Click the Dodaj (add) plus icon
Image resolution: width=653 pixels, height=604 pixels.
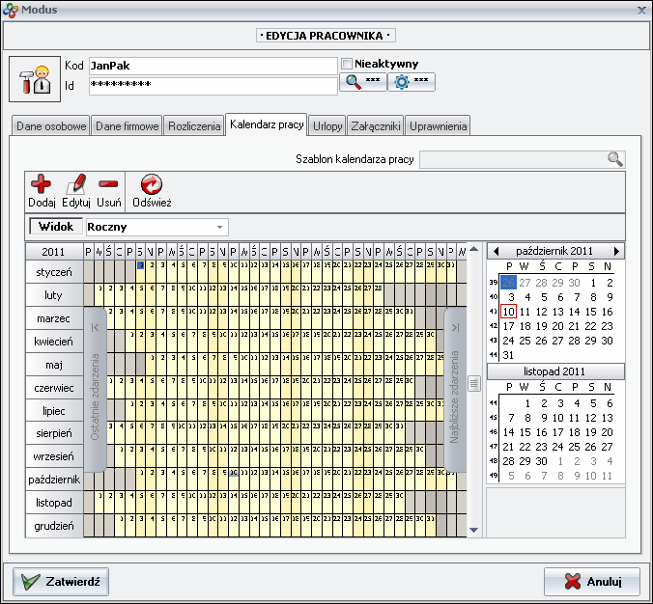(x=42, y=184)
